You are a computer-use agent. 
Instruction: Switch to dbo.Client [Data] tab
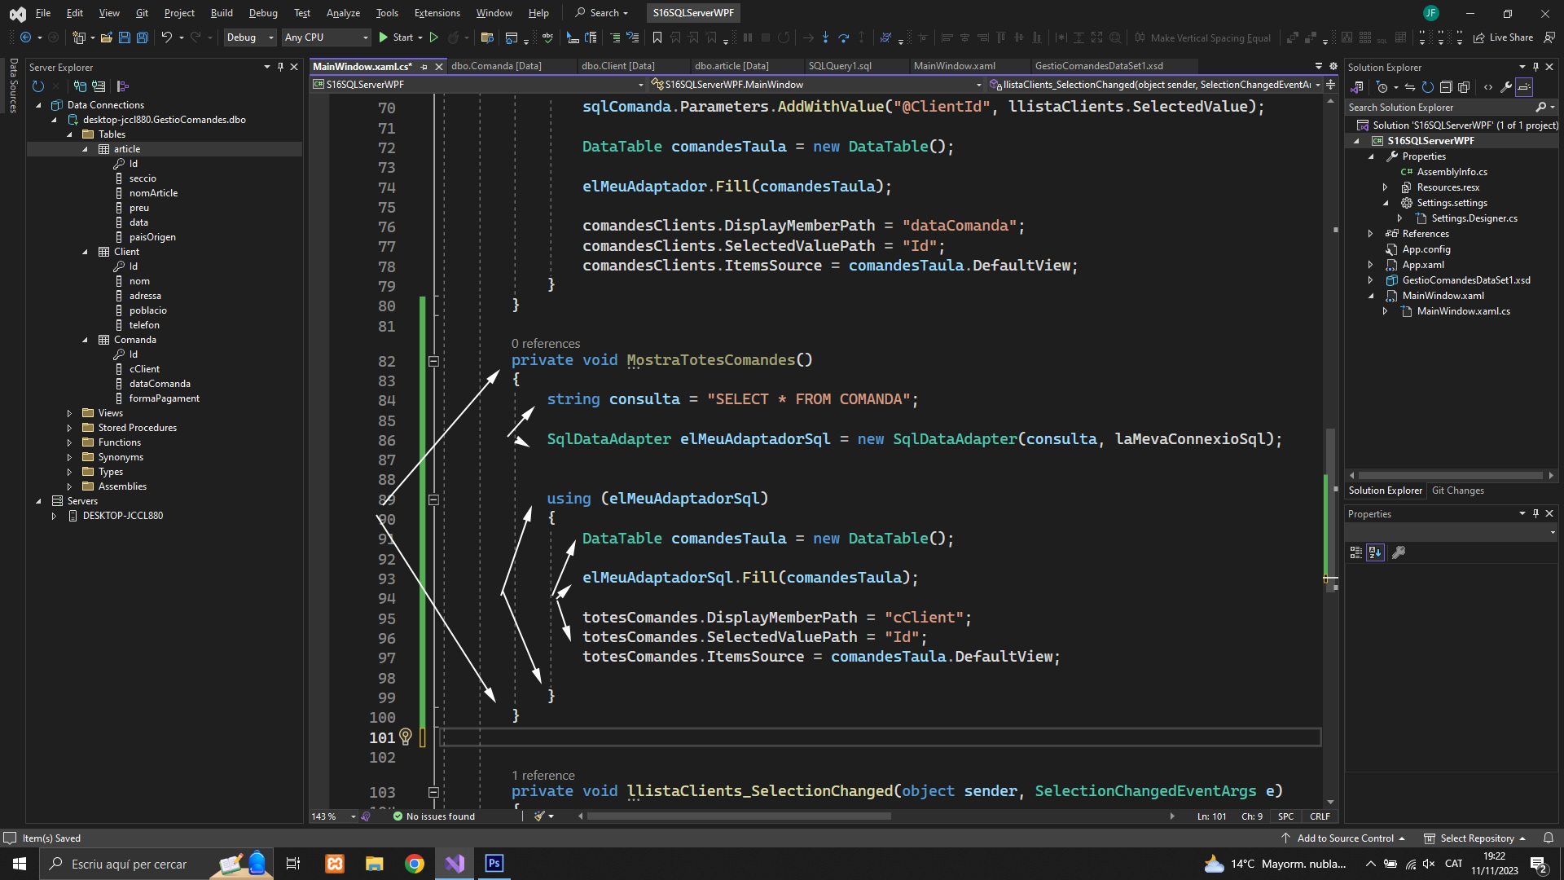tap(617, 66)
